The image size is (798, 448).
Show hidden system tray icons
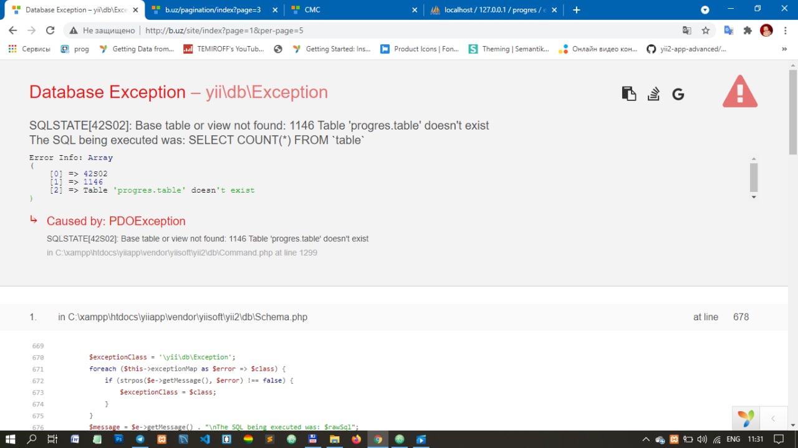[x=646, y=439]
